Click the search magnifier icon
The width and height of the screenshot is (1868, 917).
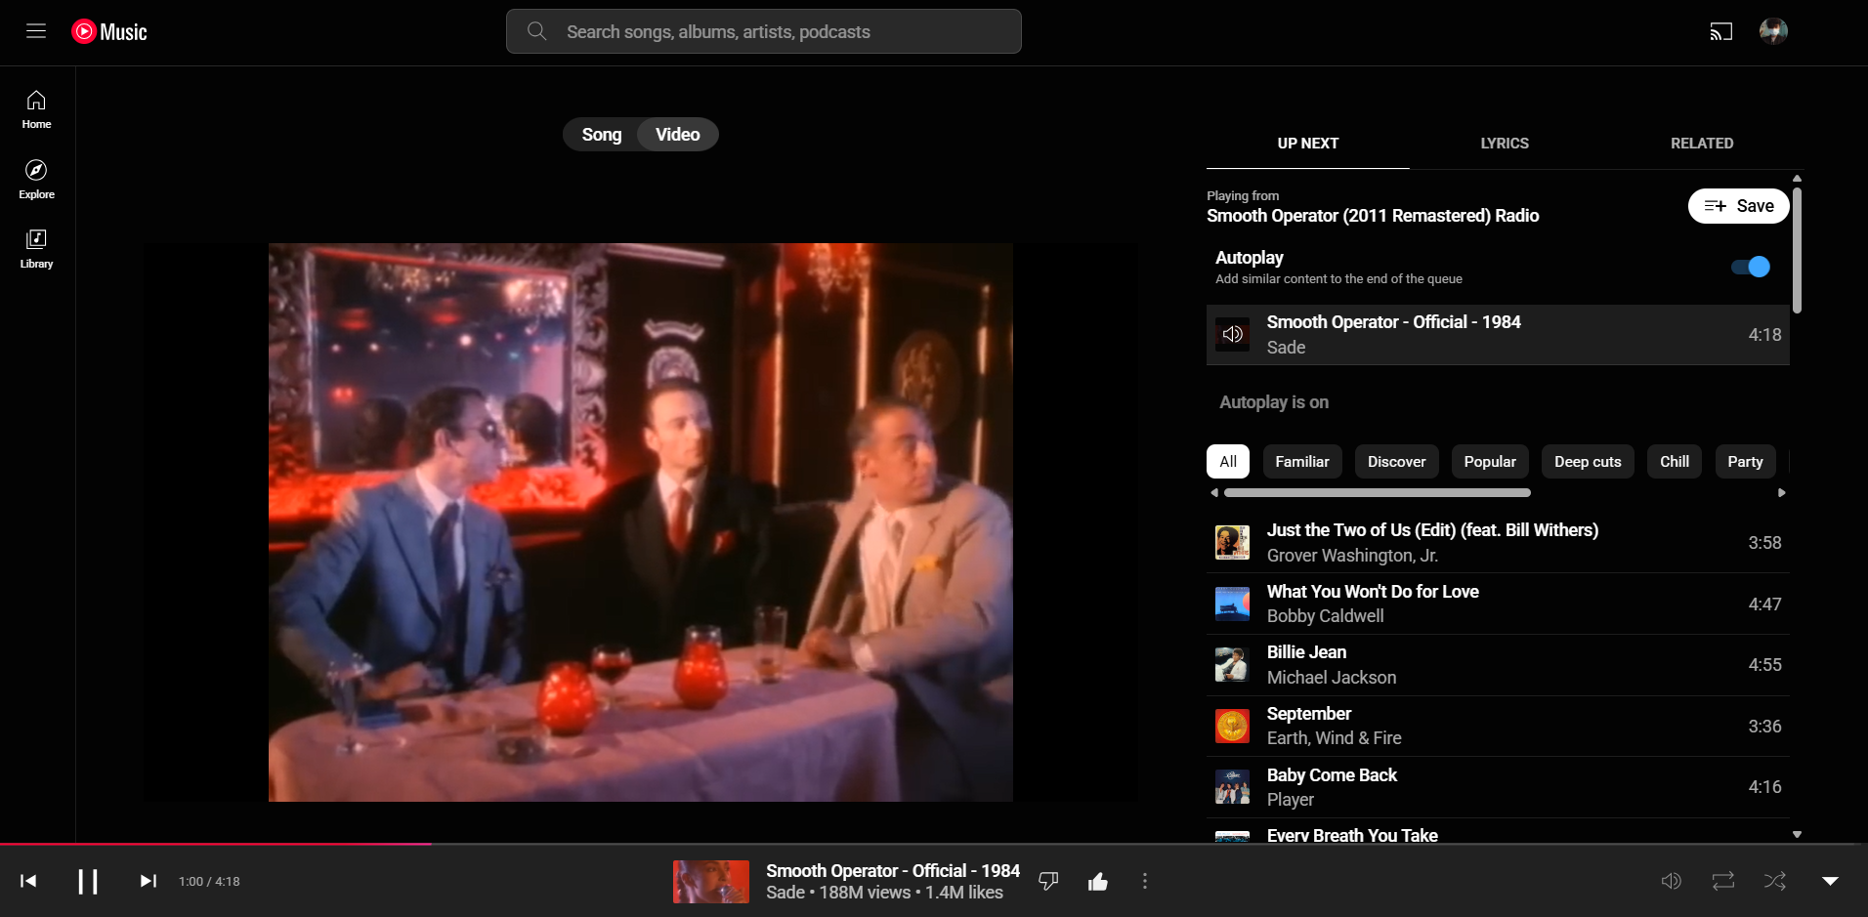pyautogui.click(x=536, y=31)
